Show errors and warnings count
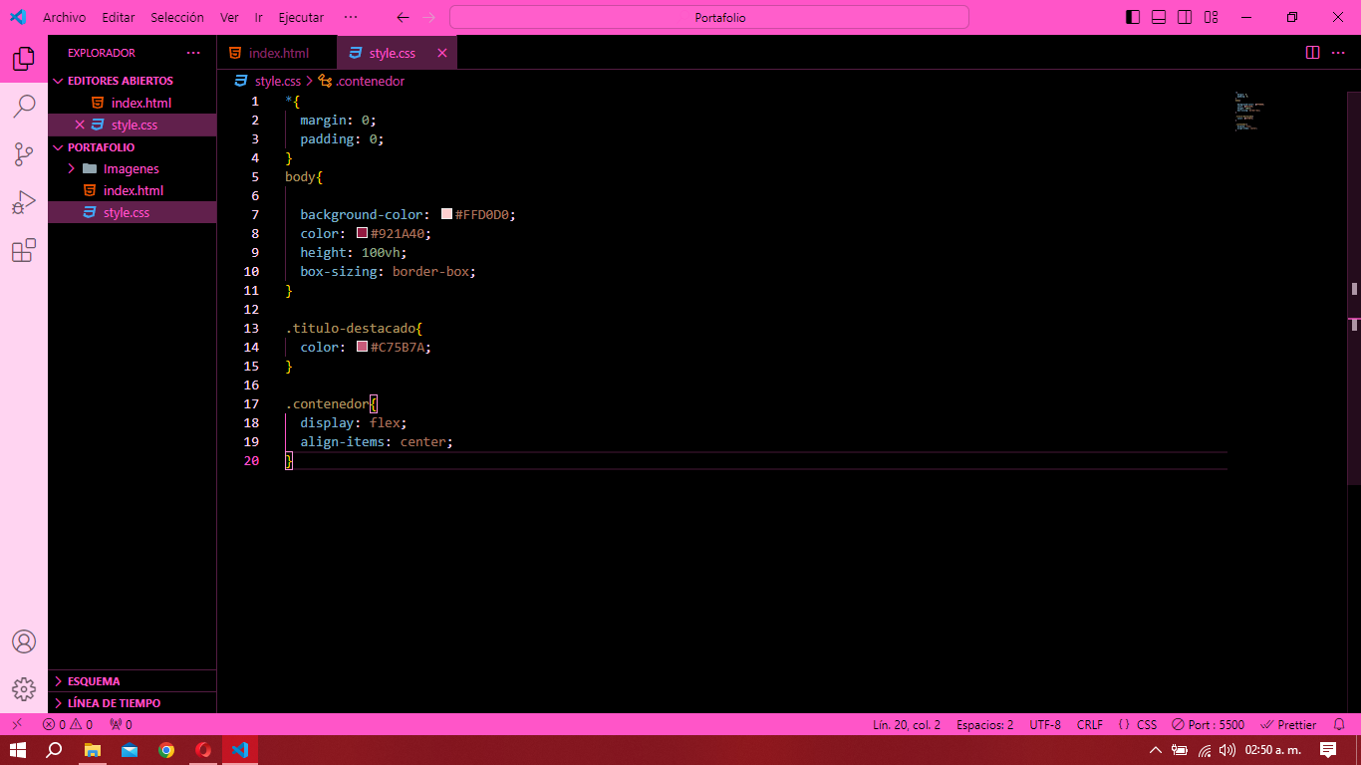Image resolution: width=1361 pixels, height=765 pixels. [67, 724]
